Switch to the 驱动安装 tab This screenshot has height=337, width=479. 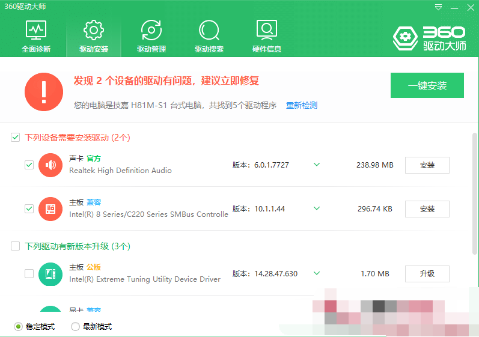(x=94, y=36)
